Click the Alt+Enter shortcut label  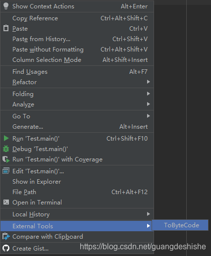pos(134,6)
